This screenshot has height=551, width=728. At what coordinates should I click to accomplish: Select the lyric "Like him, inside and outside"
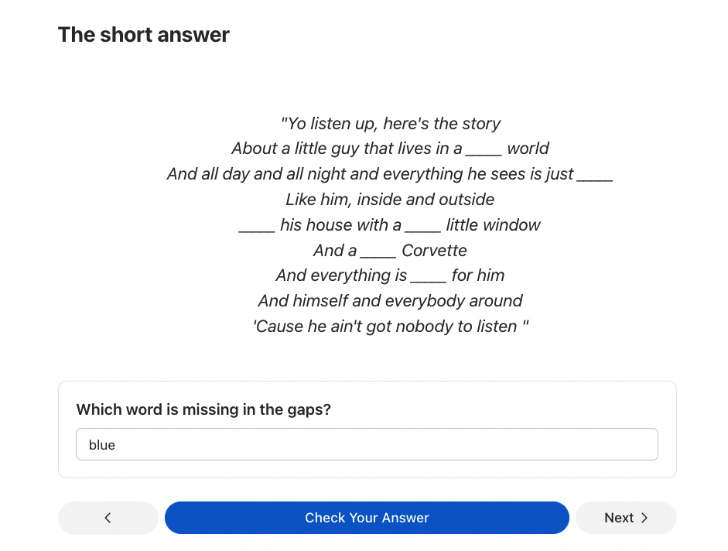pyautogui.click(x=390, y=200)
